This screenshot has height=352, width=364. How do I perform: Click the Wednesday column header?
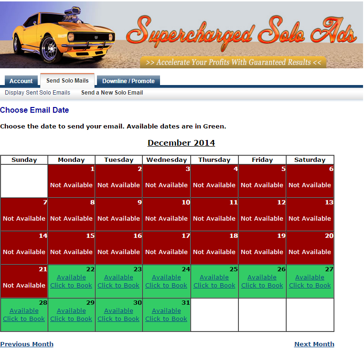[166, 160]
